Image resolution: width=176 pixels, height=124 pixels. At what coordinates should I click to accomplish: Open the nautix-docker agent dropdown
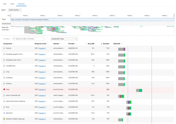click(x=15, y=10)
